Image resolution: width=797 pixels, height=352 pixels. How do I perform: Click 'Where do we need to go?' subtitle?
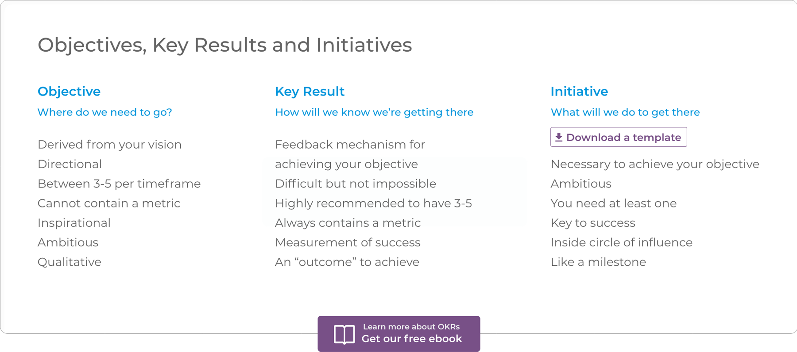[x=105, y=112]
